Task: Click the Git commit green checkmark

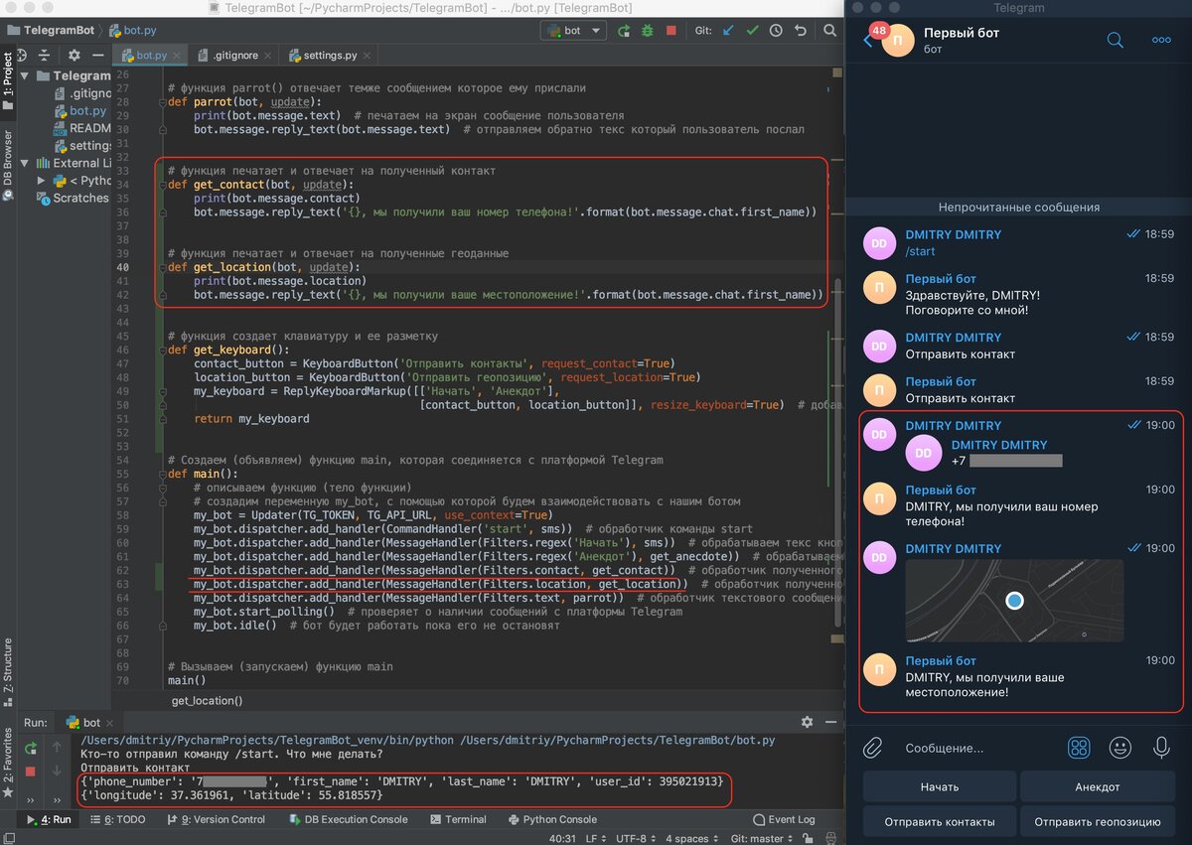Action: (x=752, y=31)
